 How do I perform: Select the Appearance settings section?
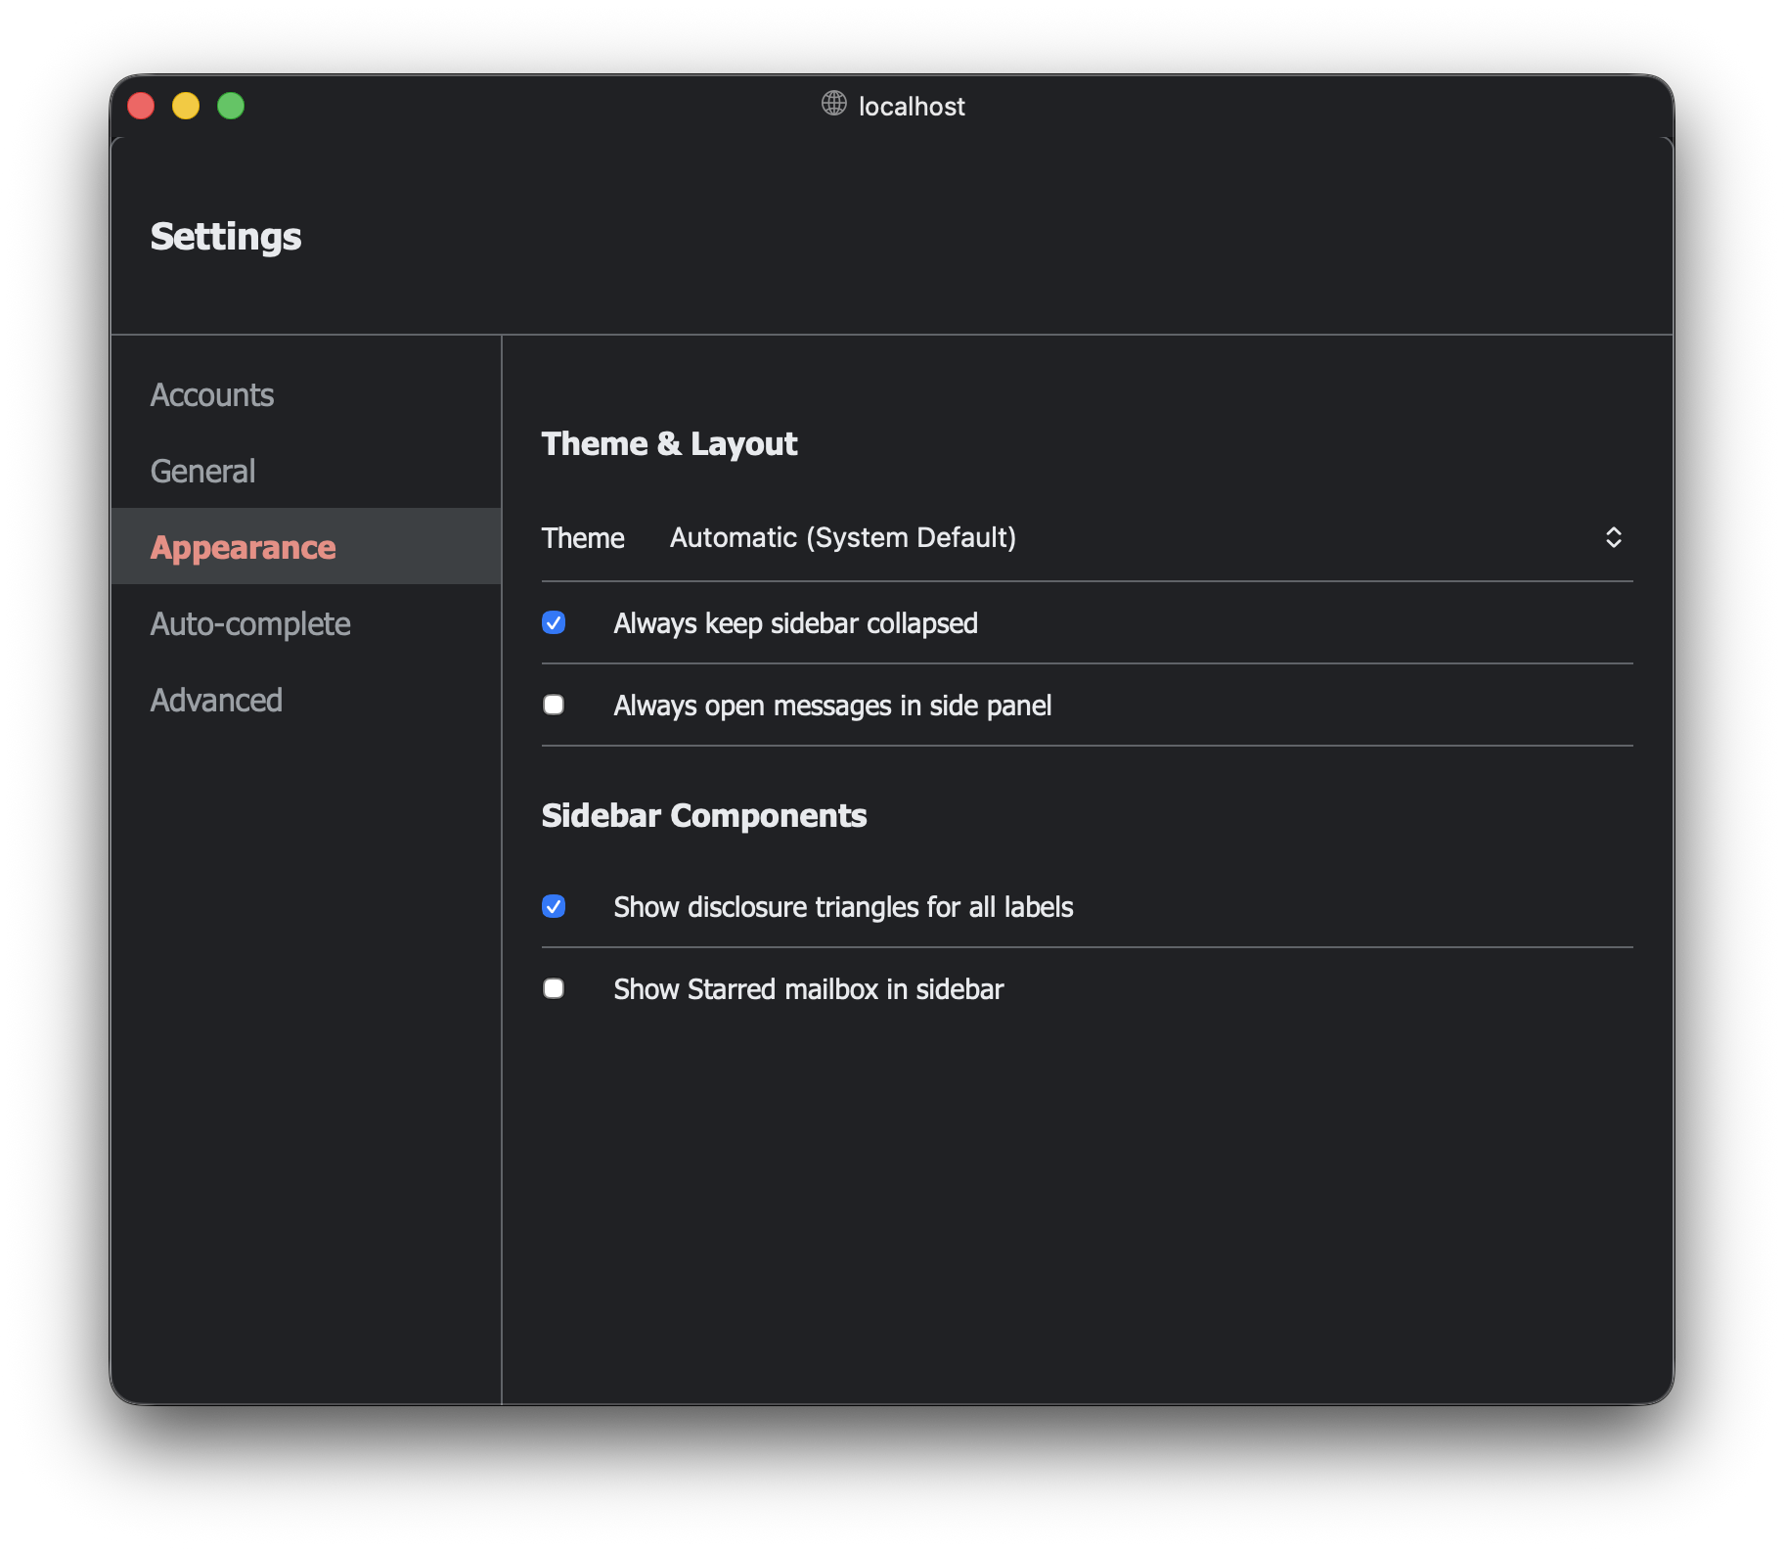[x=243, y=546]
